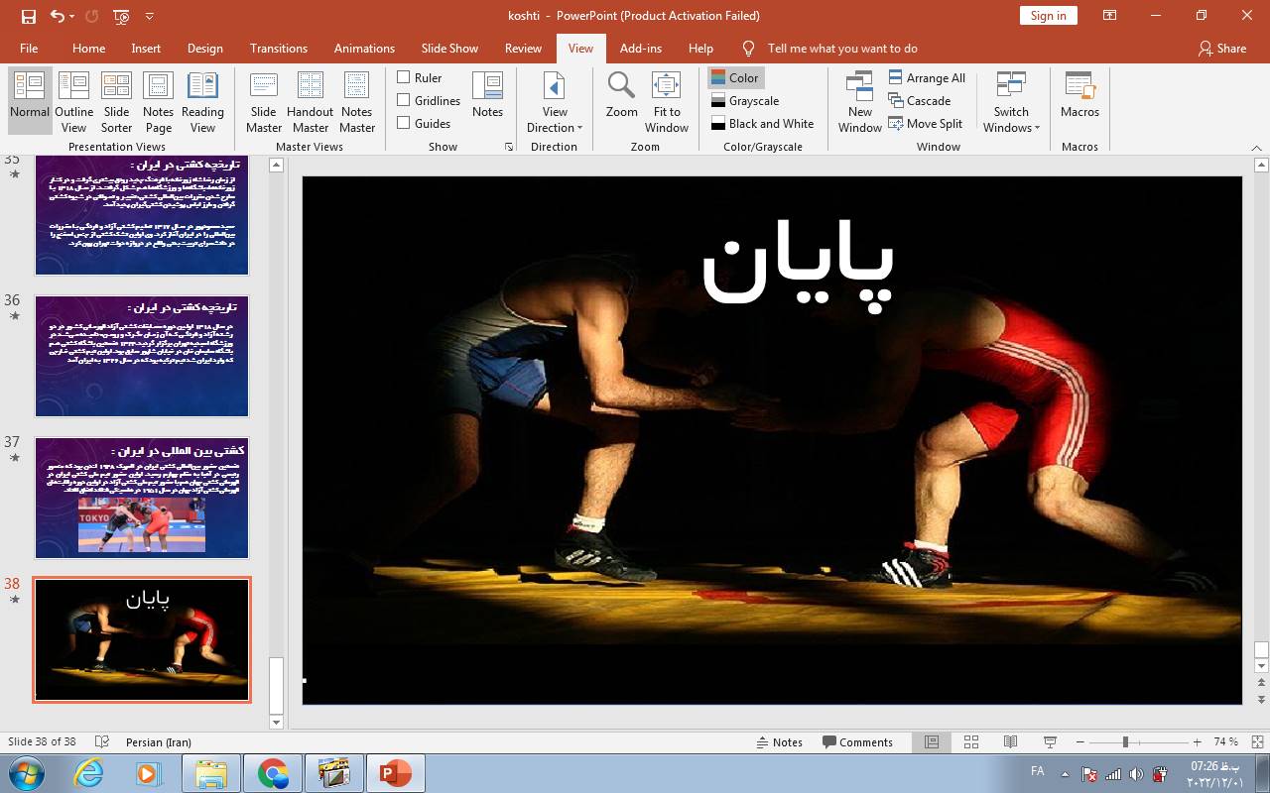Viewport: 1270px width, 793px height.
Task: Check the Guides option
Action: click(404, 123)
